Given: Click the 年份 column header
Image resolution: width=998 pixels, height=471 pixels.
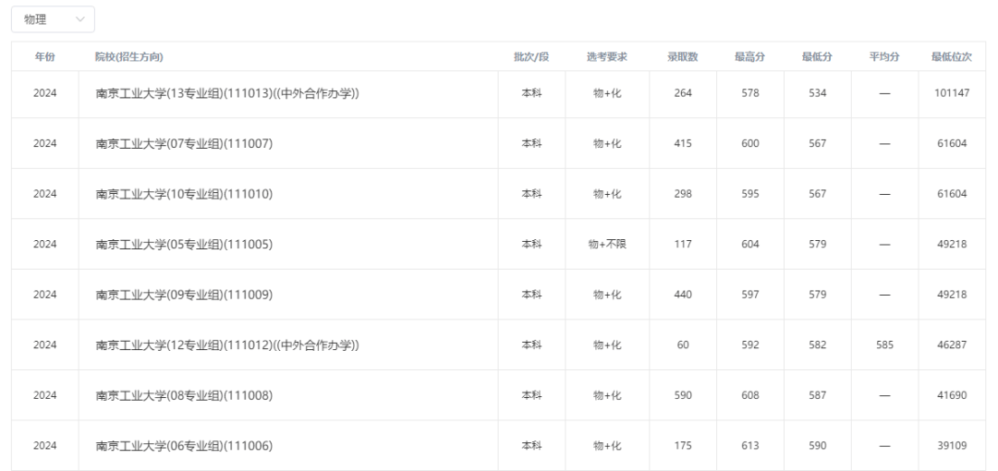Looking at the screenshot, I should pyautogui.click(x=45, y=56).
